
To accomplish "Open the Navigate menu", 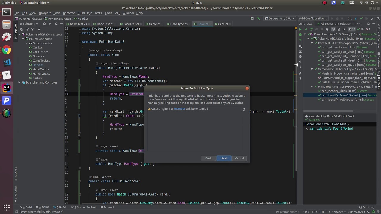I will point(45,13).
